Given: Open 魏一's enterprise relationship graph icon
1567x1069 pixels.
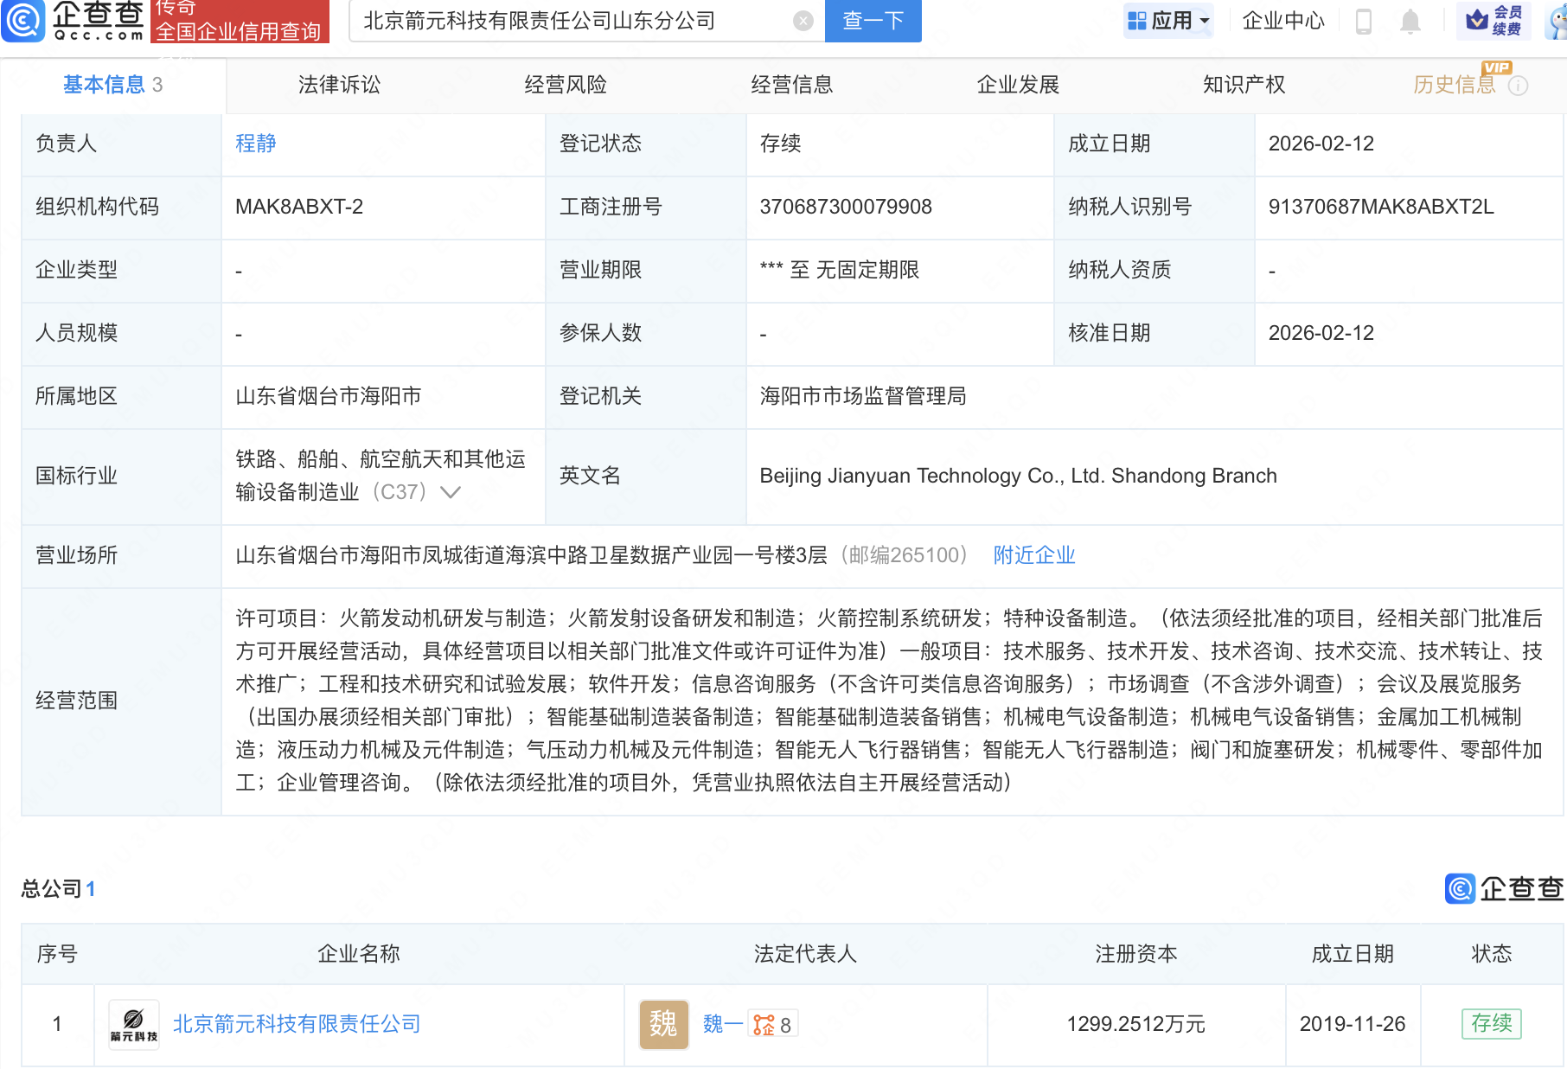Looking at the screenshot, I should coord(762,1024).
